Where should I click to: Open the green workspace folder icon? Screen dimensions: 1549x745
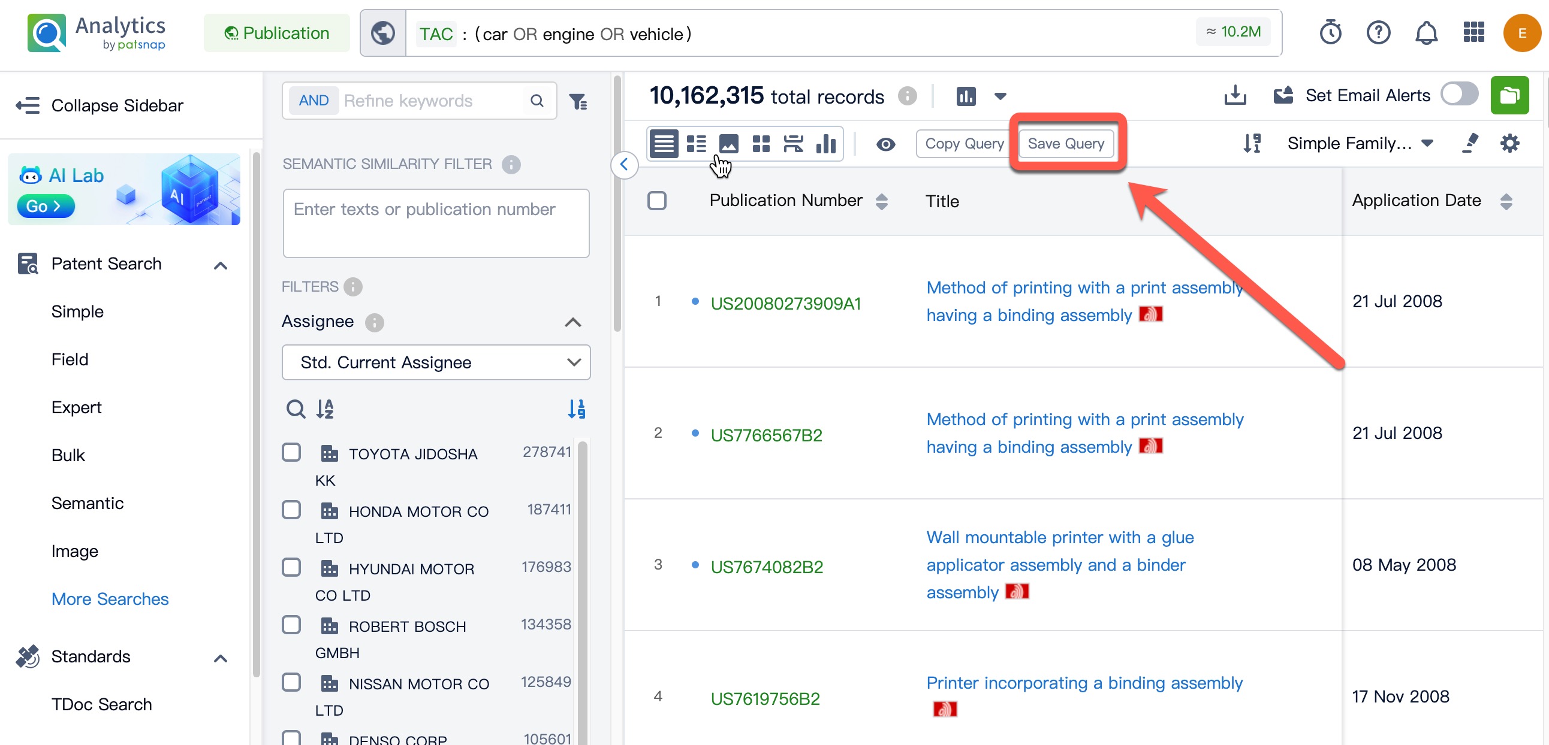point(1509,95)
